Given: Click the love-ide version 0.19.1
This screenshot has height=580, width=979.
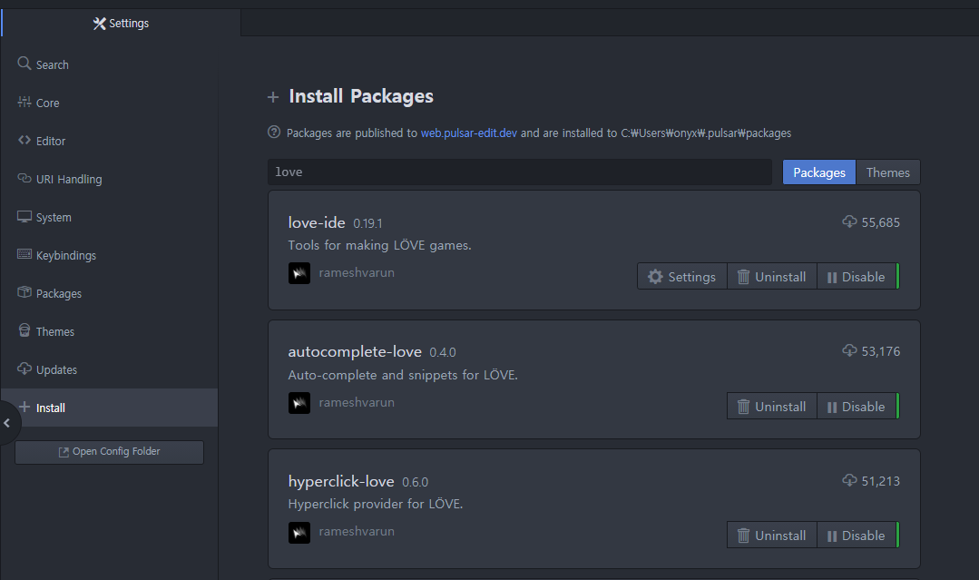Looking at the screenshot, I should 367,223.
